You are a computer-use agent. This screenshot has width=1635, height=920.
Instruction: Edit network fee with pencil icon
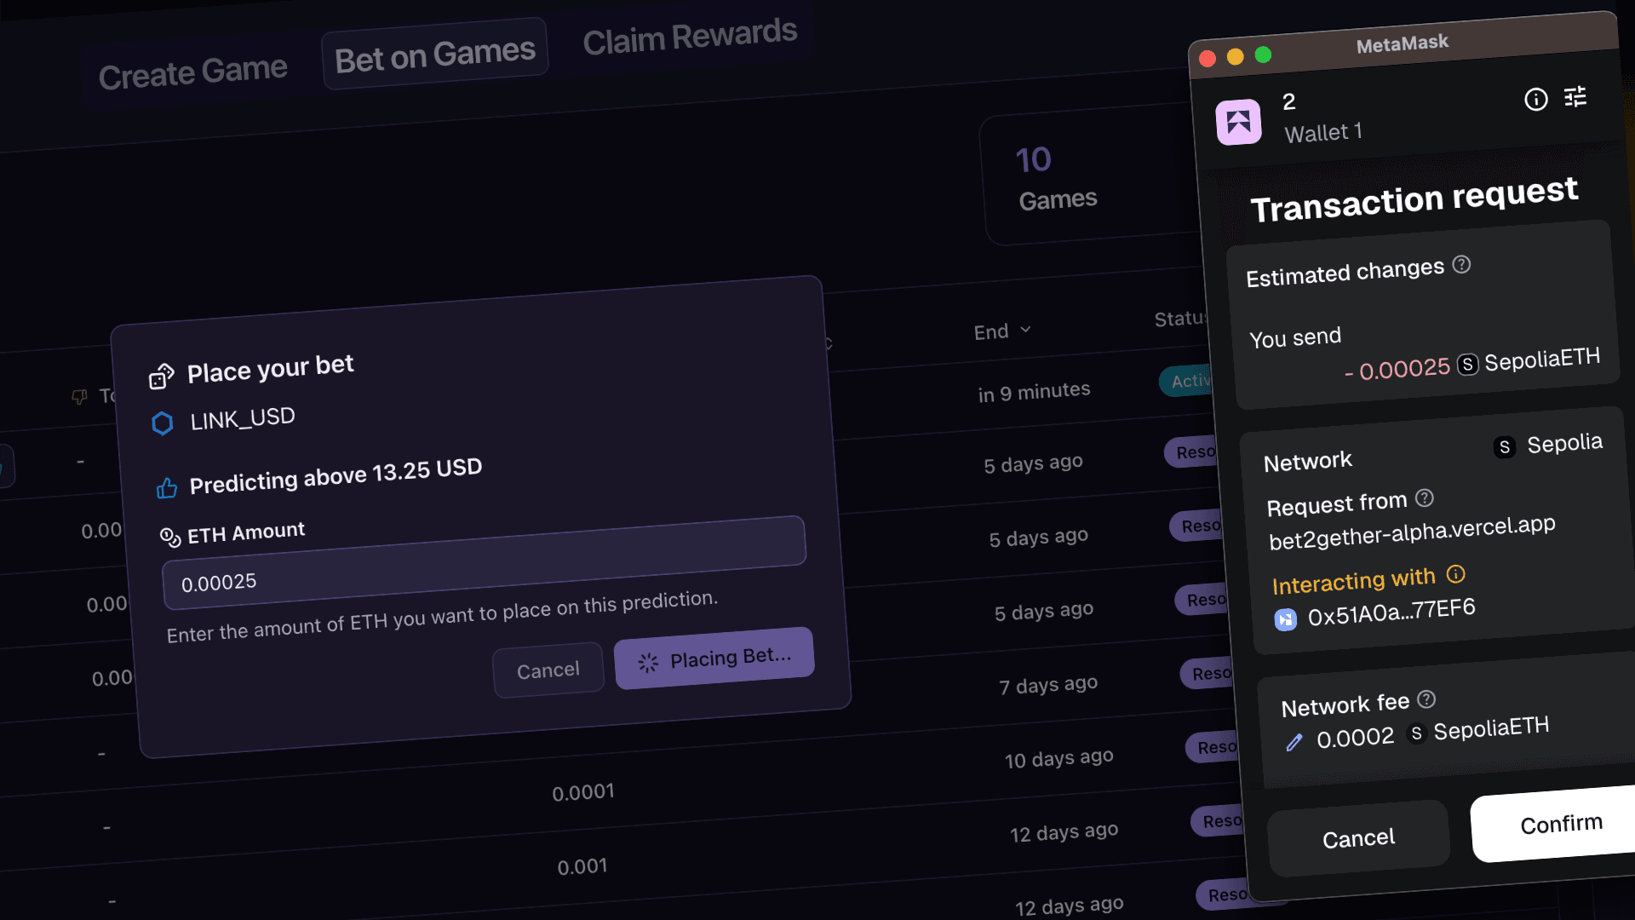pyautogui.click(x=1294, y=743)
